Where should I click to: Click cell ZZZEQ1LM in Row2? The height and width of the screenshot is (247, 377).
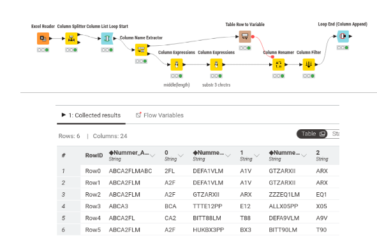(285, 194)
